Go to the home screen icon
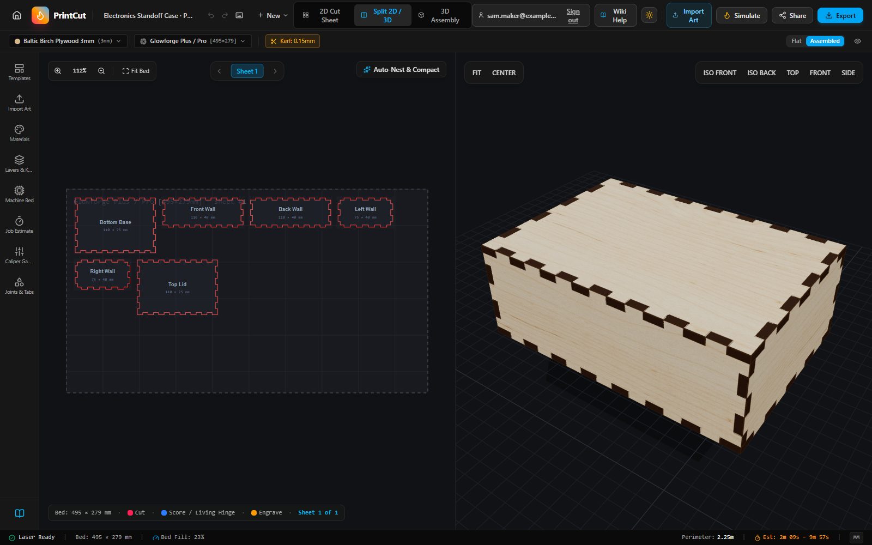Viewport: 872px width, 545px height. [17, 15]
